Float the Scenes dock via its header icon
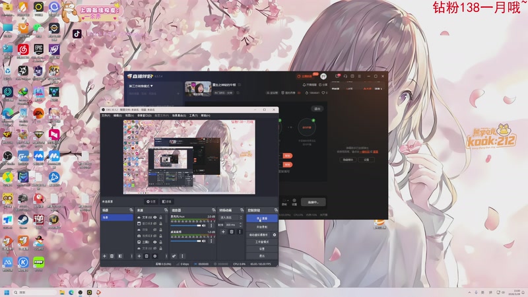Viewport: 528px width, 297px height. (131, 210)
